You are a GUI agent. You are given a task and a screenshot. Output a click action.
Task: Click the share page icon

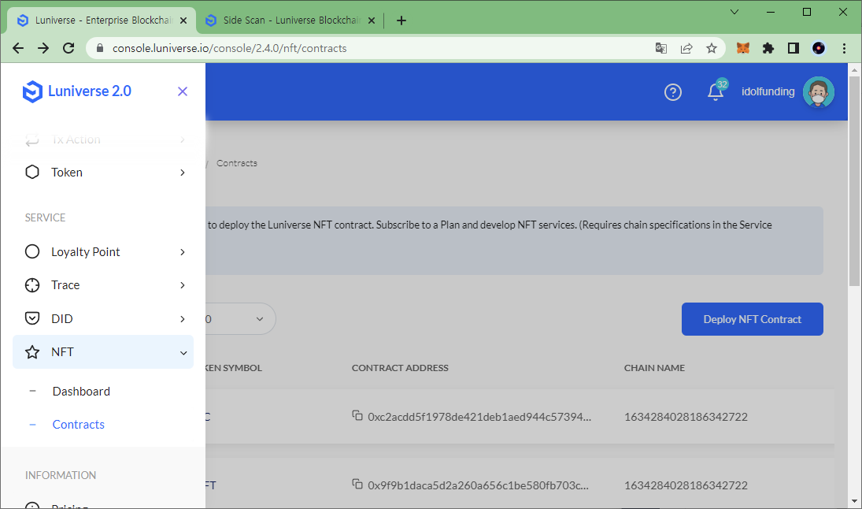[686, 48]
